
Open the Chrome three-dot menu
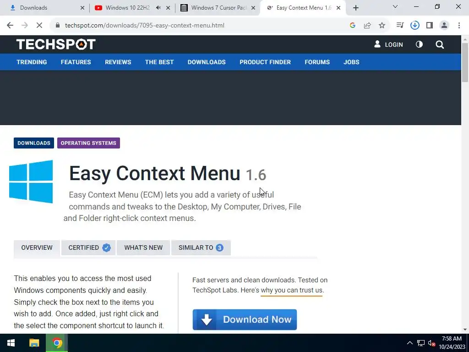pyautogui.click(x=459, y=25)
